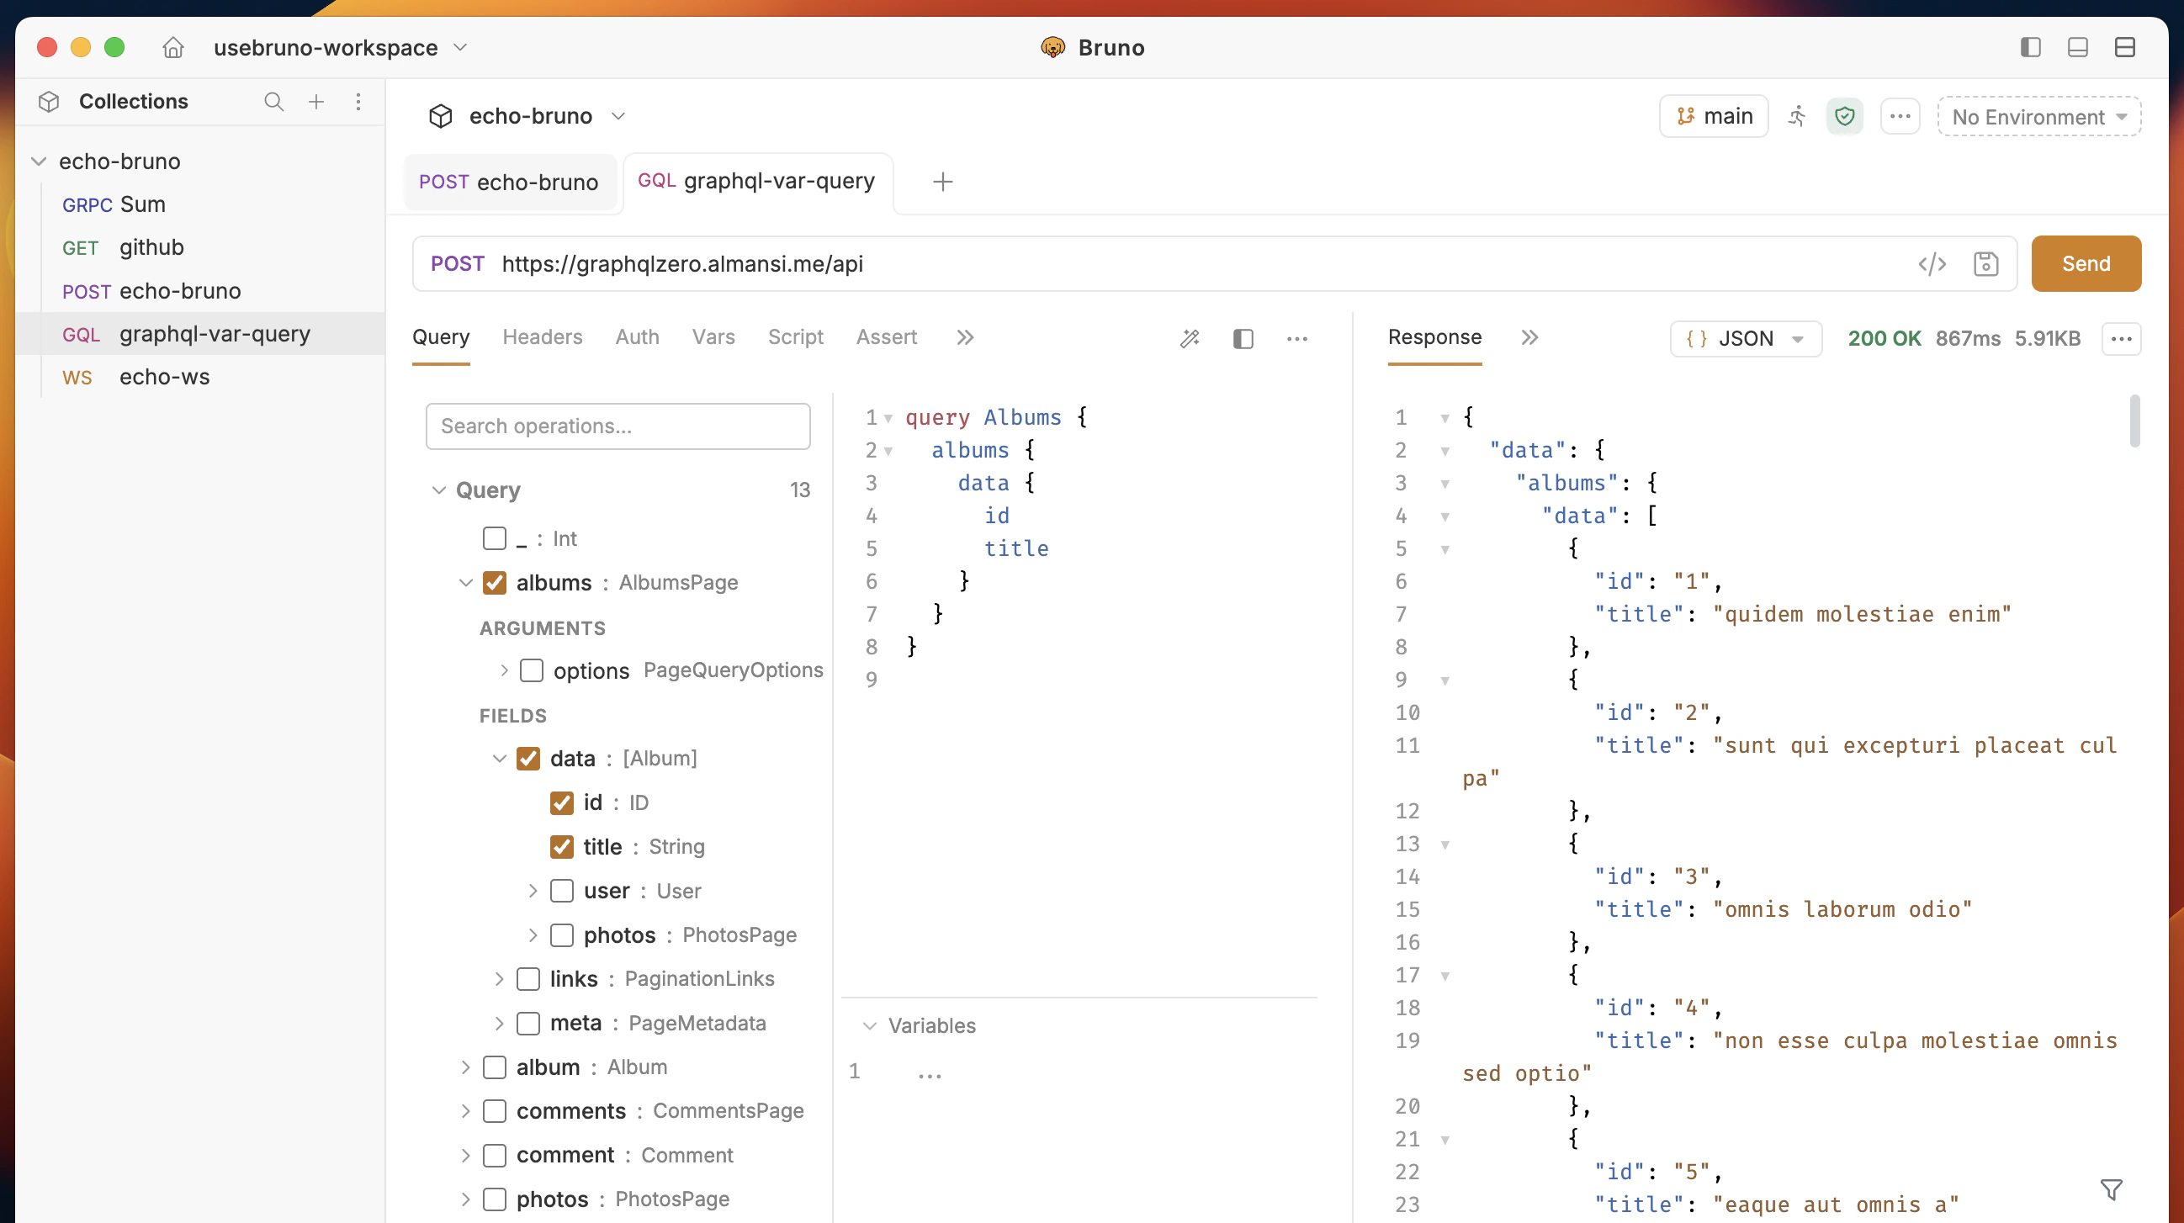Screen dimensions: 2184x1223
Task: Uncheck the title field under data
Action: [561, 847]
